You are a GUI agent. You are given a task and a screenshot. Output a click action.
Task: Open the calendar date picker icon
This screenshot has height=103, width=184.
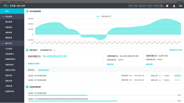click(x=54, y=50)
